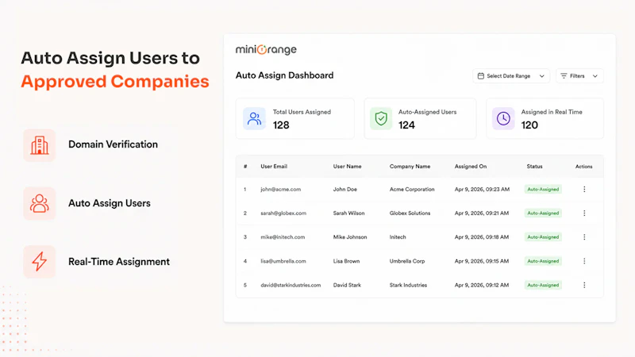Click the Apr 9, 2026, 09:12 AM timestamp

click(482, 285)
